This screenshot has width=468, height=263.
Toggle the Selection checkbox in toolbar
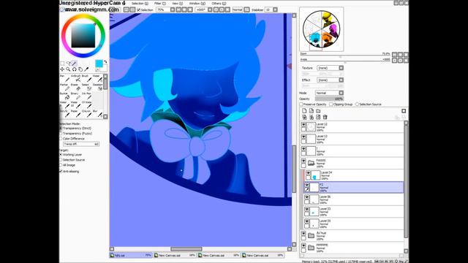tap(138, 9)
